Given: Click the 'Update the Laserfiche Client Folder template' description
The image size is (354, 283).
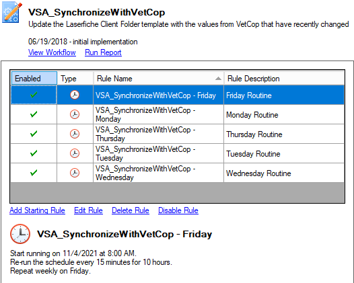Looking at the screenshot, I should pyautogui.click(x=188, y=24).
